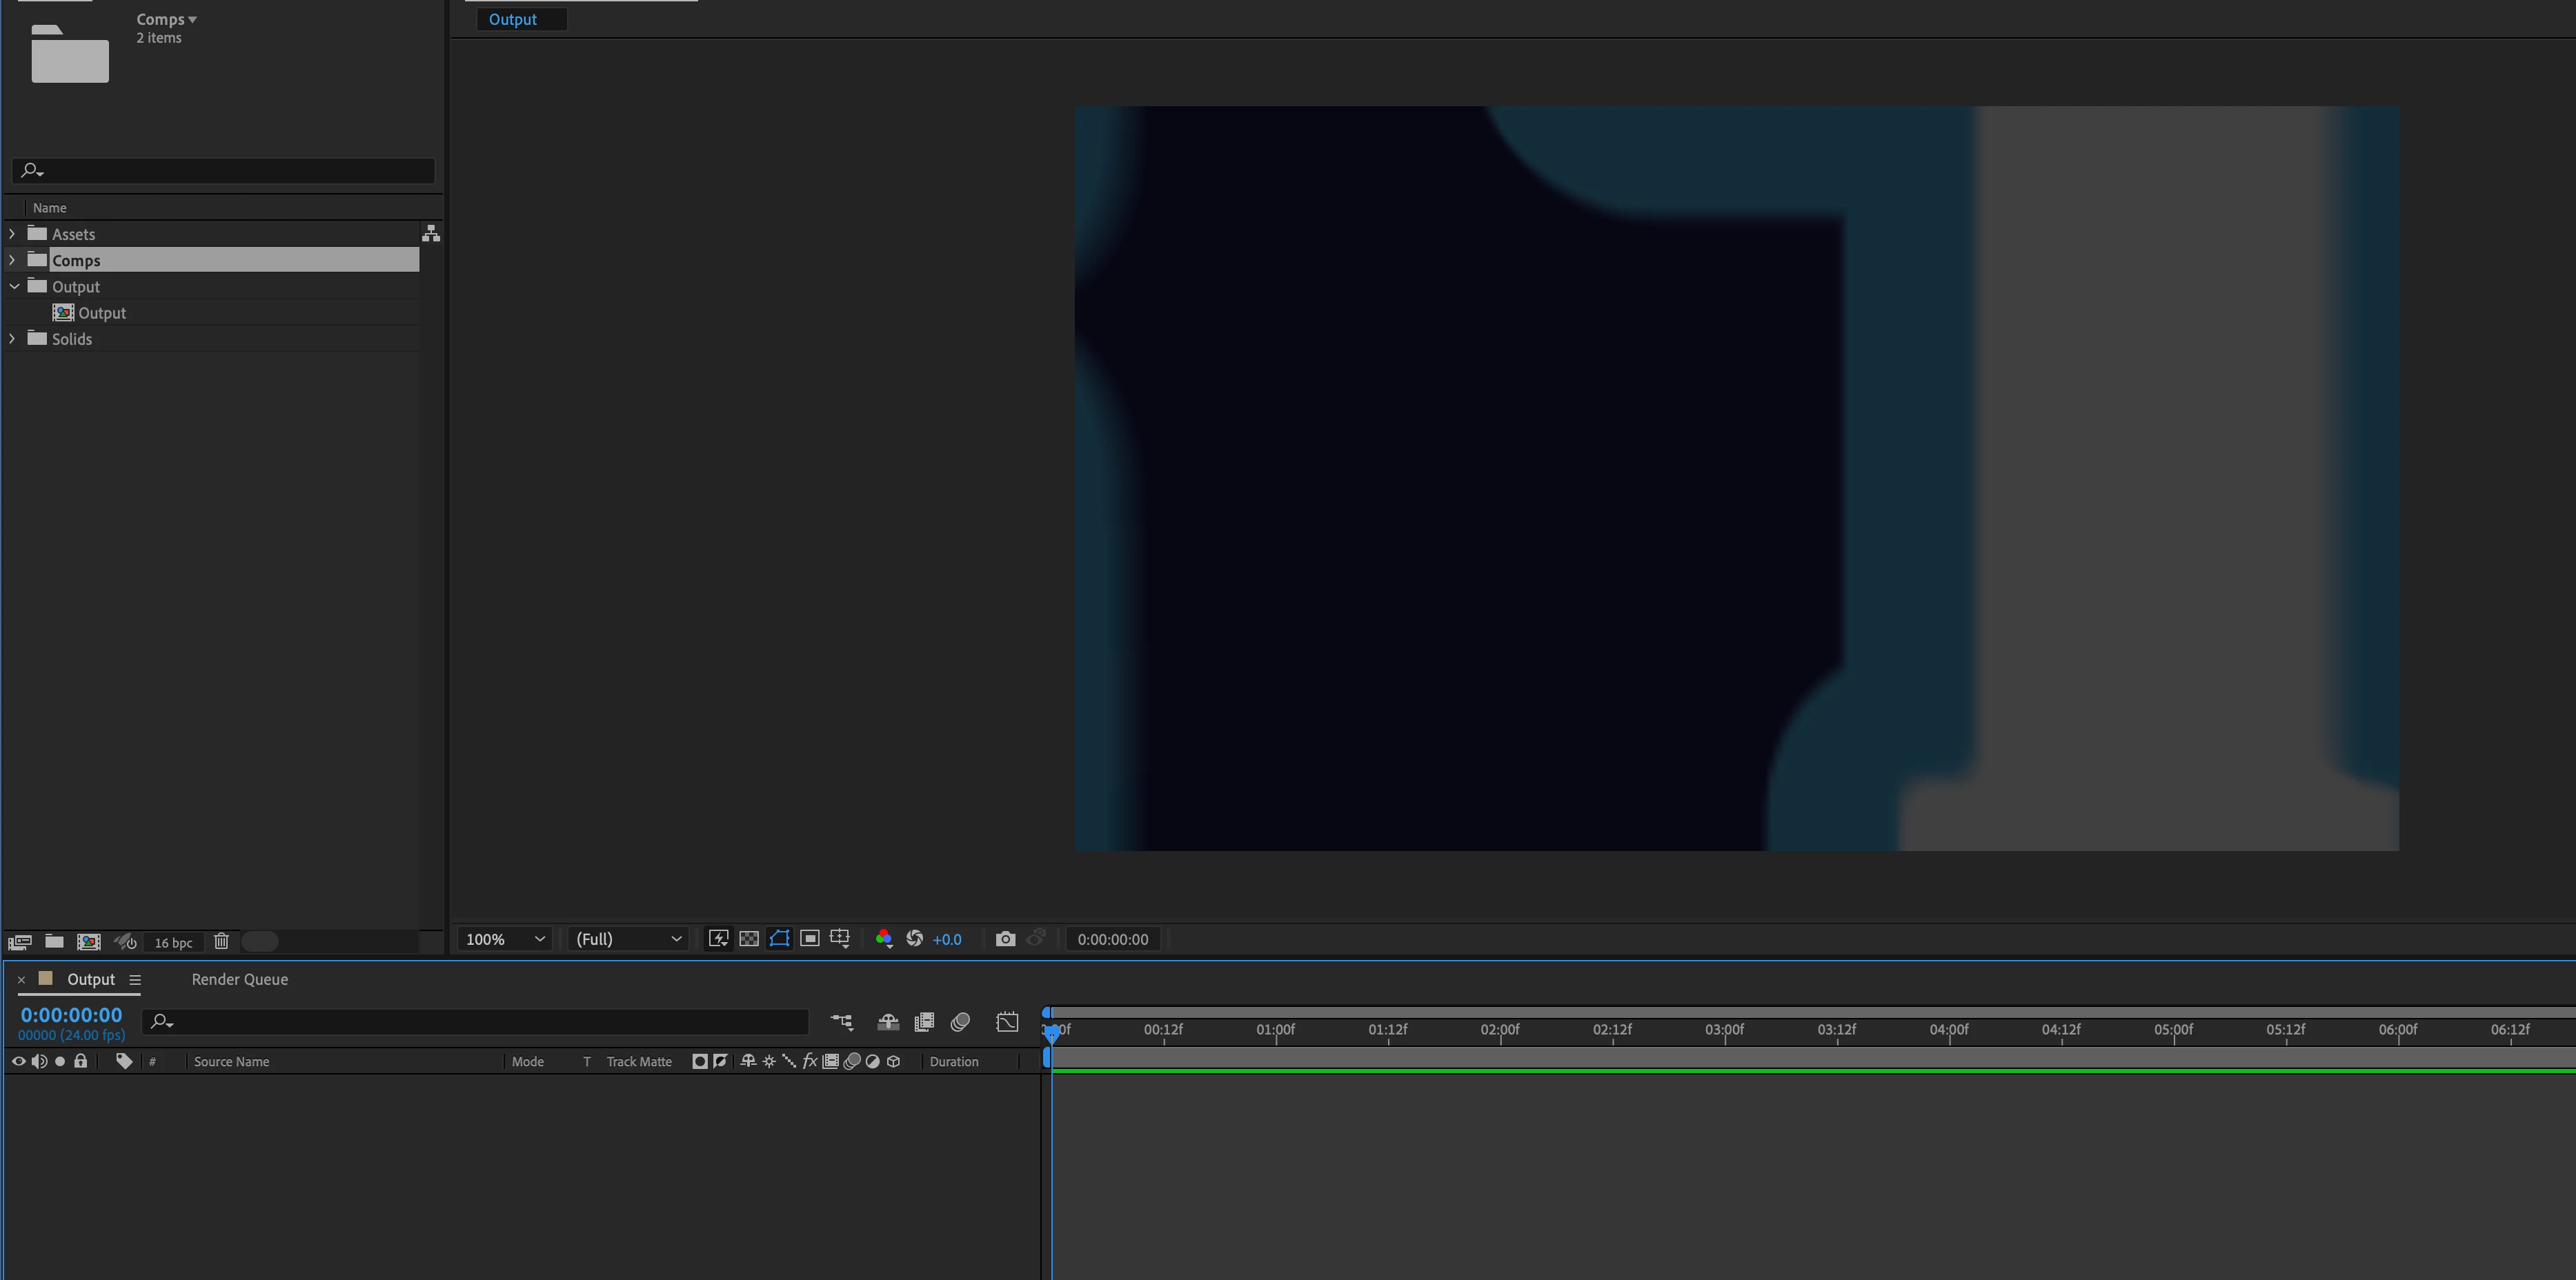Screen dimensions: 2576x1280
Task: Switch to the Render Queue tab
Action: point(240,980)
